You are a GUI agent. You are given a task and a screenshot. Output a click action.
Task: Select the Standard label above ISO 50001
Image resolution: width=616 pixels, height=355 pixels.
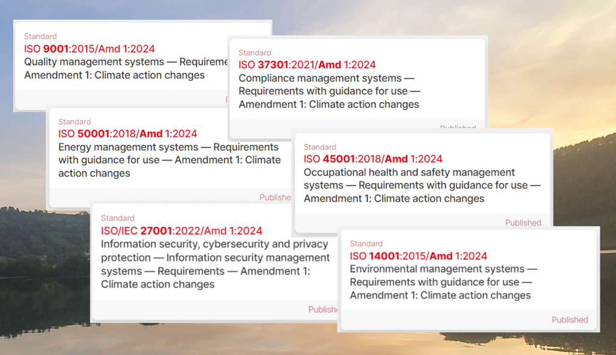[75, 122]
